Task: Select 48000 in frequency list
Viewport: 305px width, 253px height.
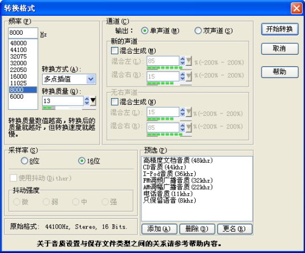Action: click(x=23, y=43)
